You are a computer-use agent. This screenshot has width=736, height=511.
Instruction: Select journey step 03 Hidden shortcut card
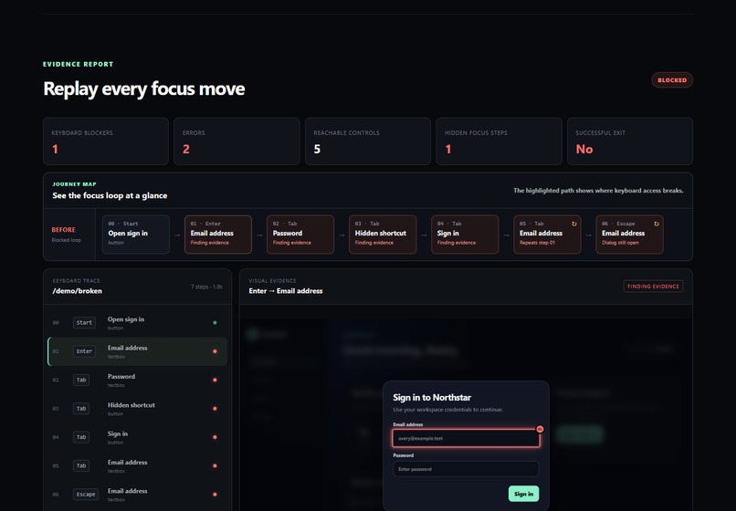(x=383, y=235)
